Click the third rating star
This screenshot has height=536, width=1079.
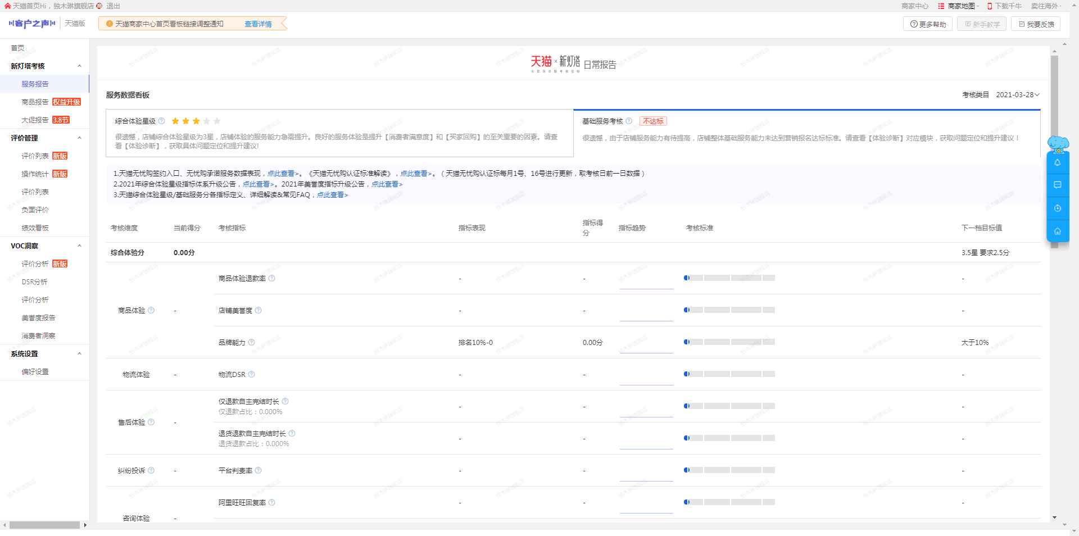(x=196, y=121)
